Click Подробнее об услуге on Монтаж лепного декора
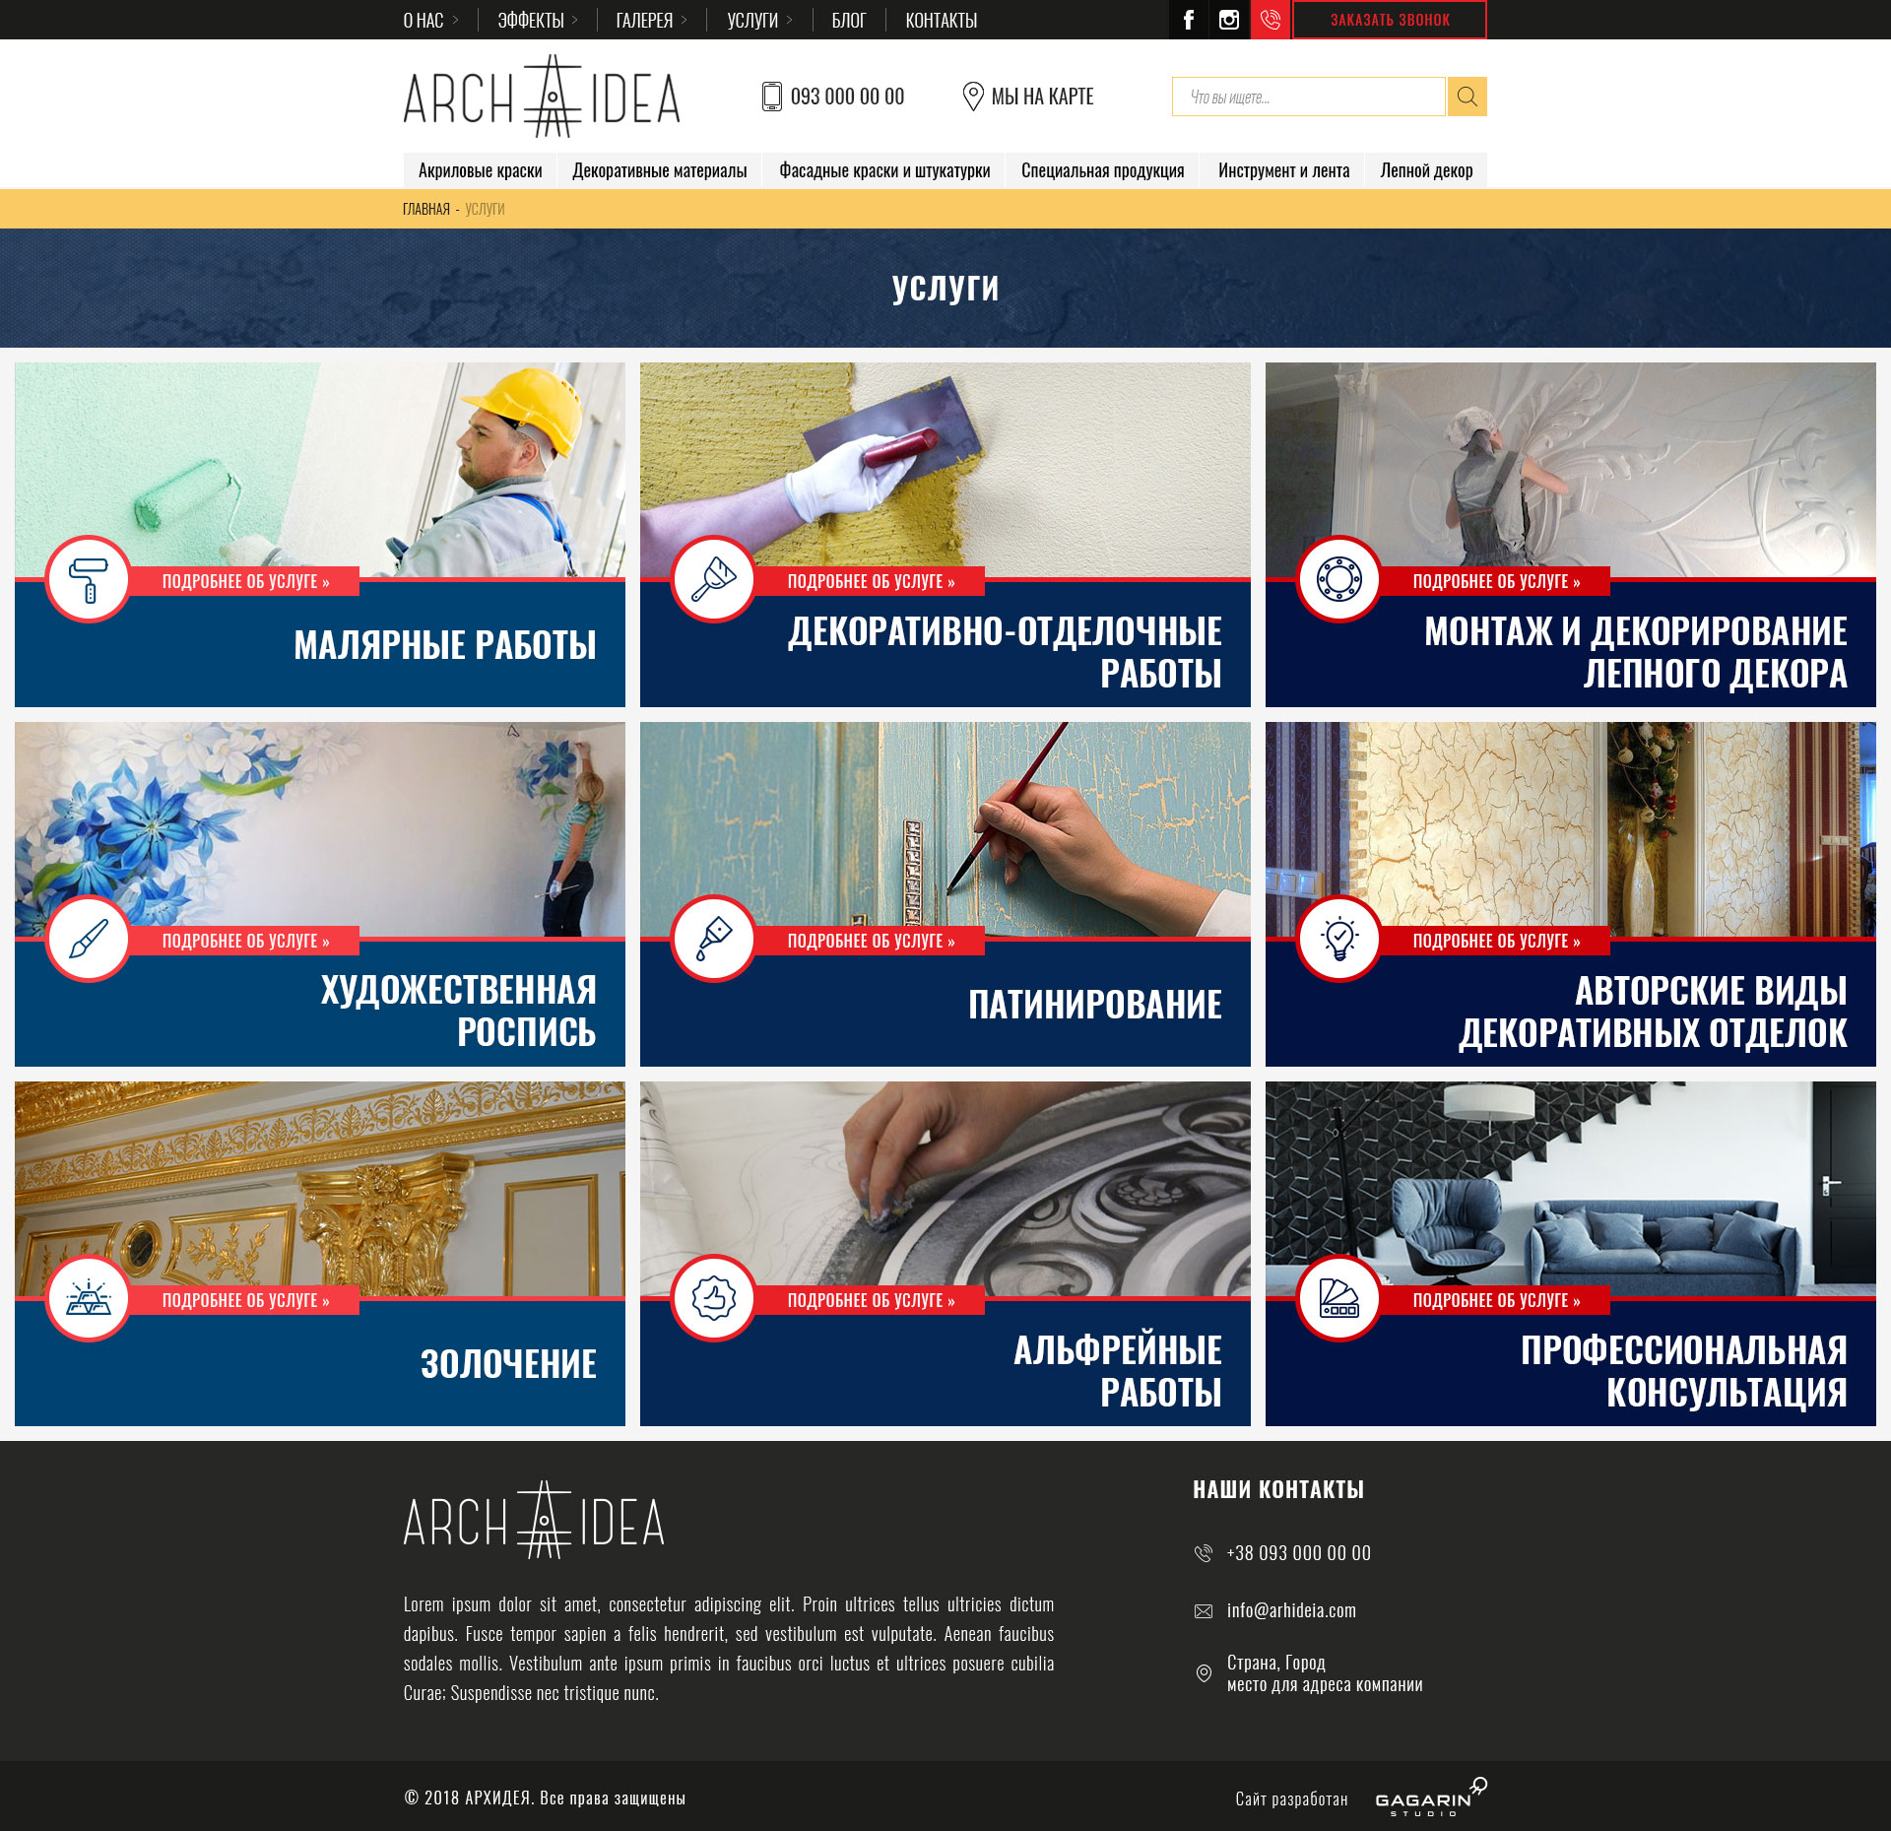This screenshot has height=1831, width=1891. coord(1496,581)
